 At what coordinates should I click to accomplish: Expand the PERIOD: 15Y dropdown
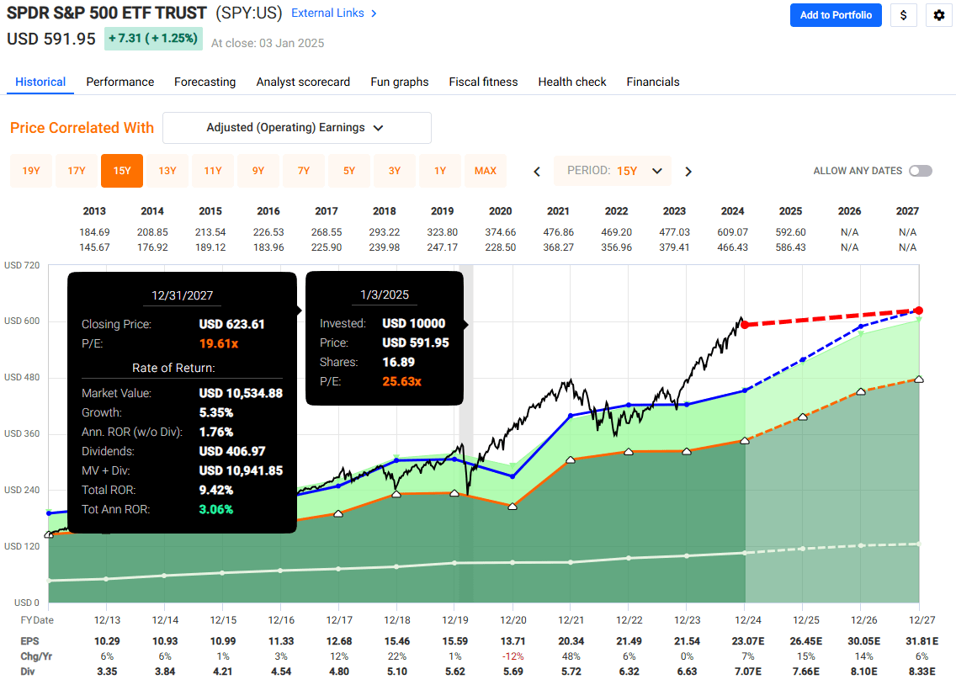(x=613, y=171)
